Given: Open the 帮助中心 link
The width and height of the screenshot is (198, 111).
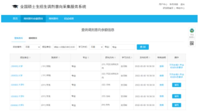Looking at the screenshot, I should 180,8.
